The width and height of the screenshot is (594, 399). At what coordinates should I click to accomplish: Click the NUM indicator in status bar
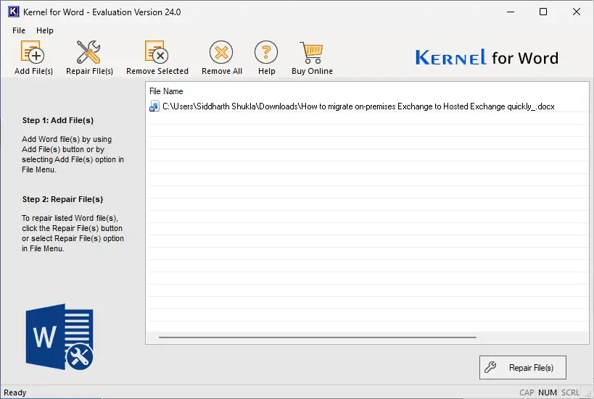point(548,392)
